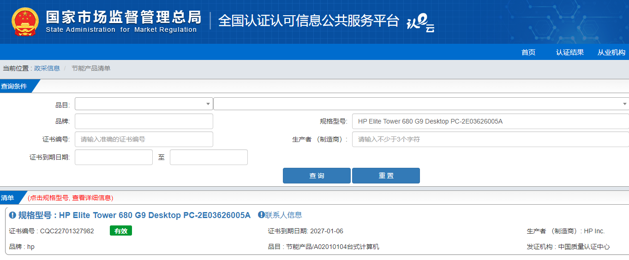Click 证书到期日期 2027-01-06 text
Viewport: 629px width, 260px height.
(306, 231)
